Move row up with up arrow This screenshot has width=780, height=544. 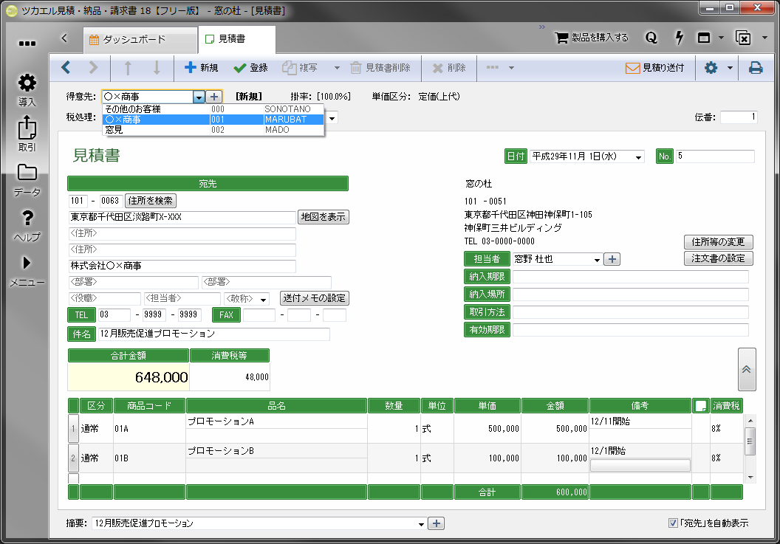(x=128, y=68)
